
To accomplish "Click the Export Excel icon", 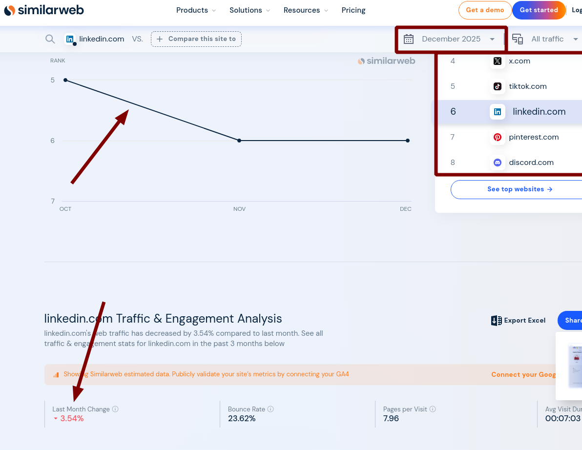I will pos(497,321).
